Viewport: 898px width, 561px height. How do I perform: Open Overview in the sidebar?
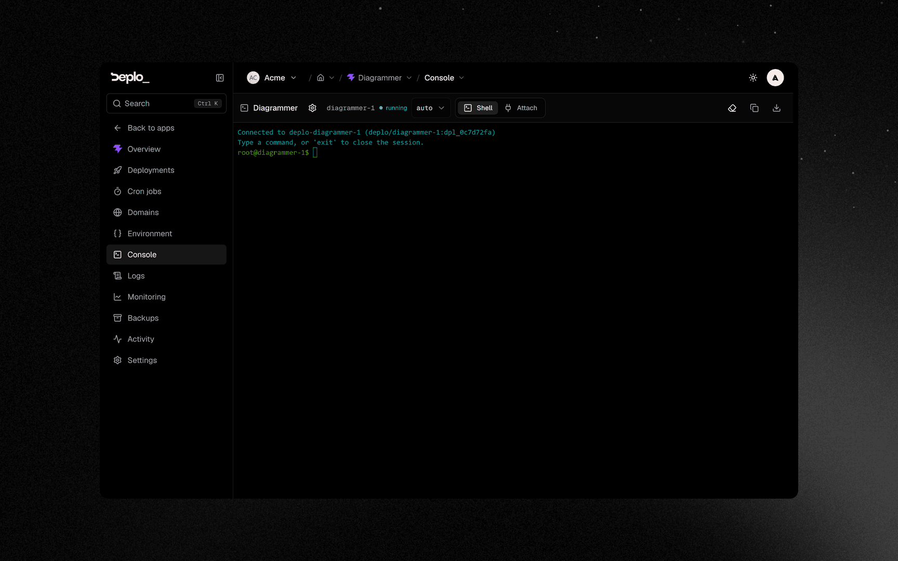[166, 149]
